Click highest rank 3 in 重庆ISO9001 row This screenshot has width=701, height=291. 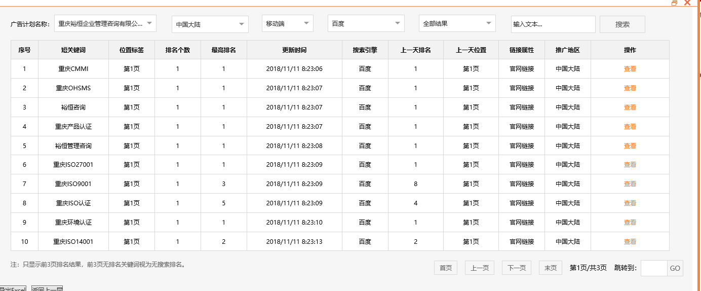tap(224, 184)
